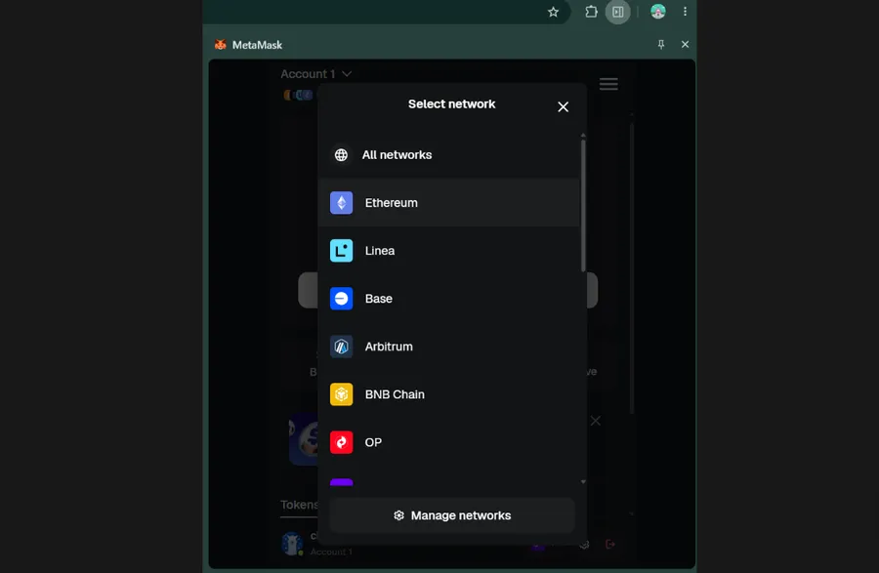Click the MetaMask fox logo

point(221,45)
